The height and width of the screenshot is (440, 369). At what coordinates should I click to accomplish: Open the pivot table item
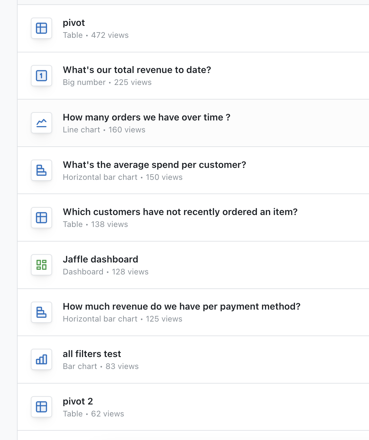(x=74, y=23)
